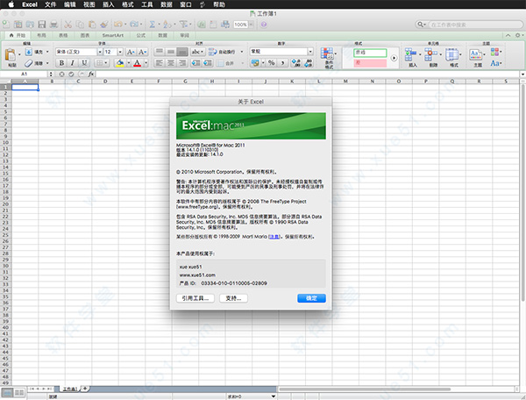Screen dimensions: 526x400
Task: Open the number format dropdown
Action: (x=310, y=52)
